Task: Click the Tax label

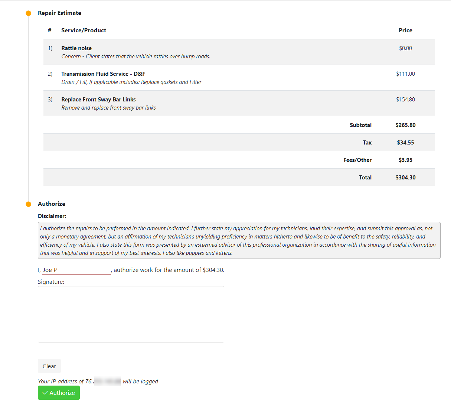Action: point(367,143)
